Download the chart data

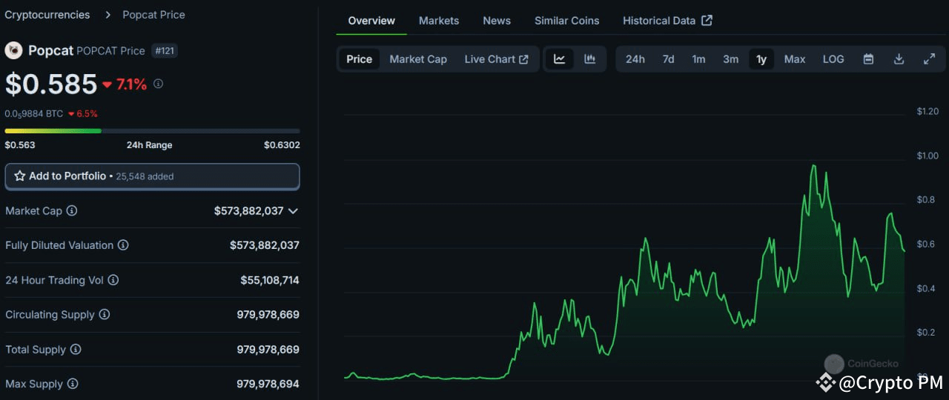coord(899,59)
